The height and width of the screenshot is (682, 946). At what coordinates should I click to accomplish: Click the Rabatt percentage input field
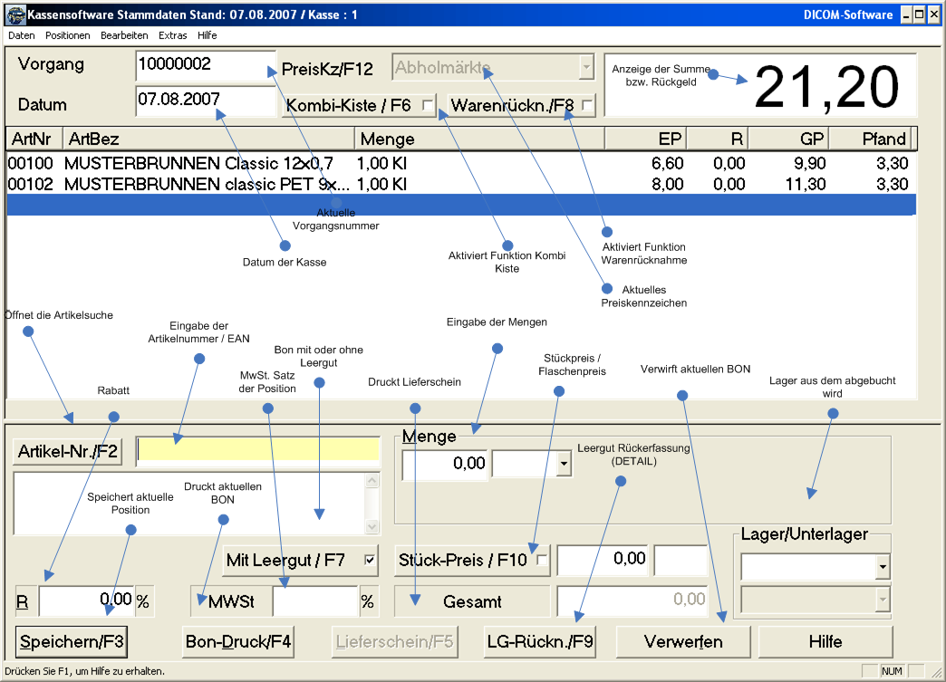(x=85, y=600)
